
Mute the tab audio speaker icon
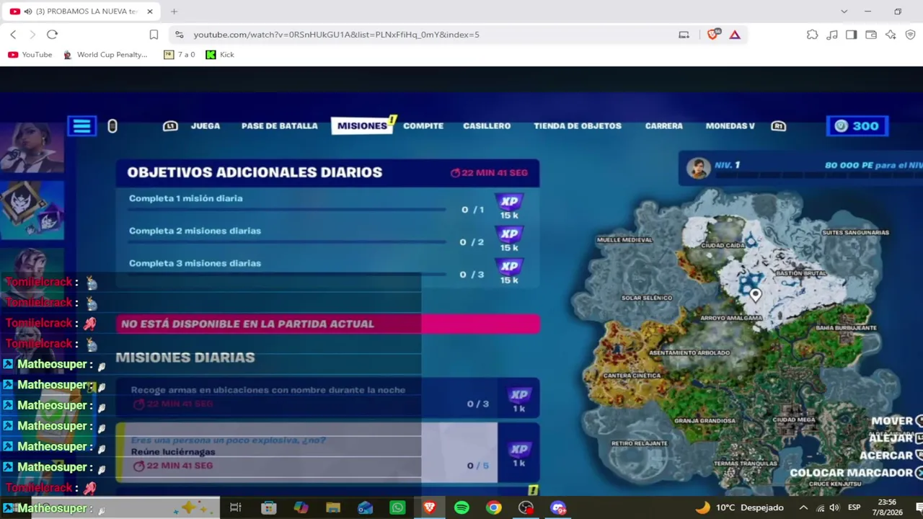[27, 12]
